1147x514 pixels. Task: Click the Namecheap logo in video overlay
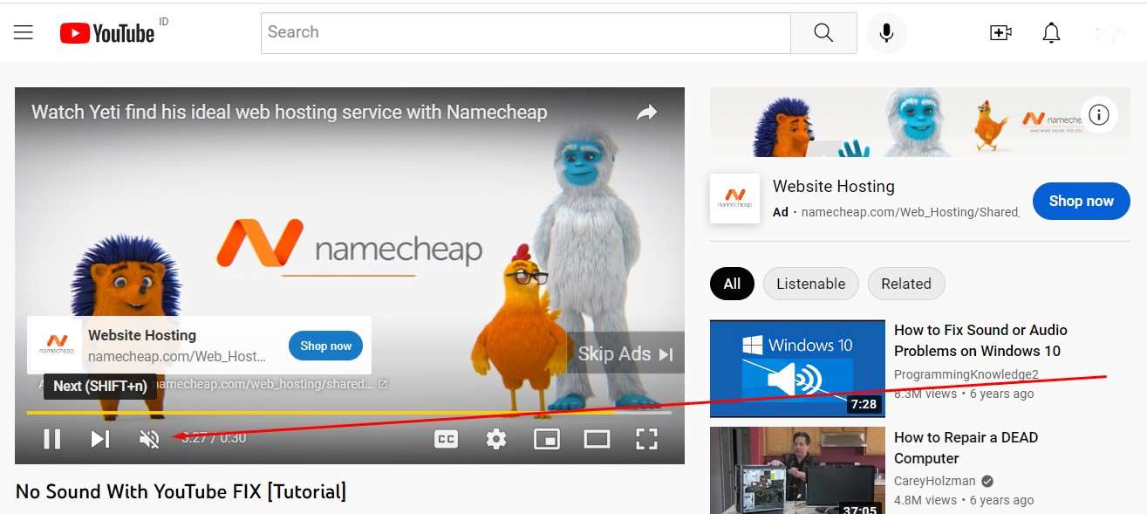(x=57, y=345)
